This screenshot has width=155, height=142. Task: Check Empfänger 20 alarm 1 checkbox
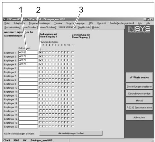click(41, 126)
